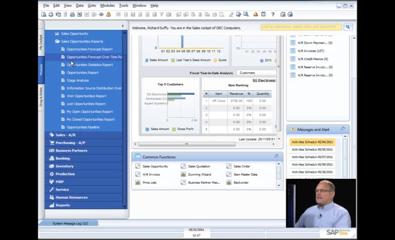Click the Print Preview toolbar icon
Screen dimensions: 395x240
(44, 14)
